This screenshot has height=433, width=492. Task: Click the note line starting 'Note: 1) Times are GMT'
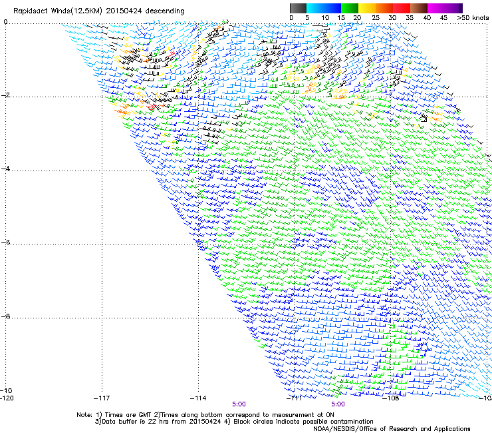(205, 415)
